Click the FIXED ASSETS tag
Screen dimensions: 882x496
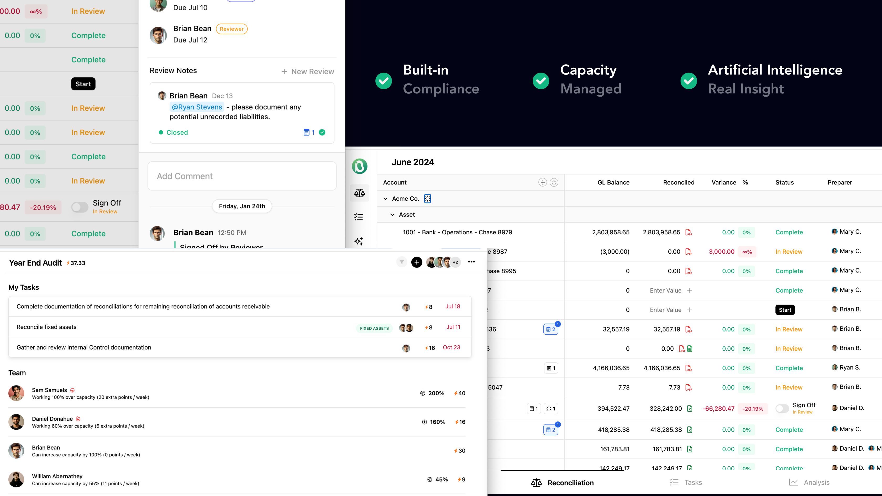point(374,329)
